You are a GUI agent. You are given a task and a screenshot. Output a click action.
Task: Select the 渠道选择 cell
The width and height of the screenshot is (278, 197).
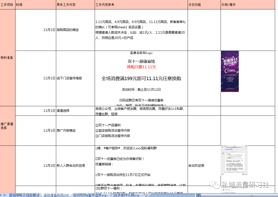(75, 111)
